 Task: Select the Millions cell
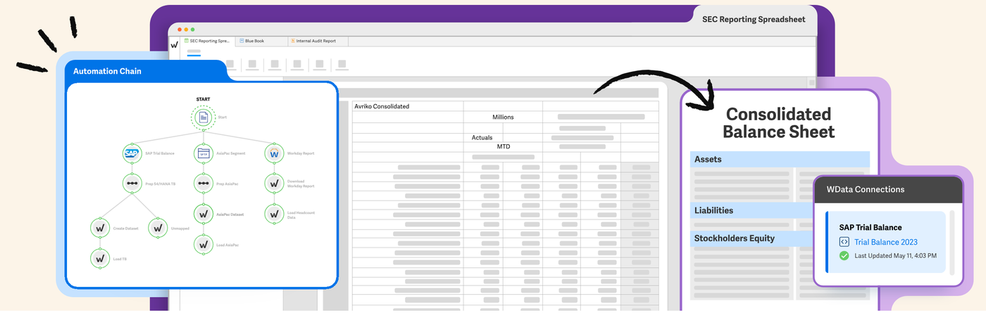click(503, 117)
